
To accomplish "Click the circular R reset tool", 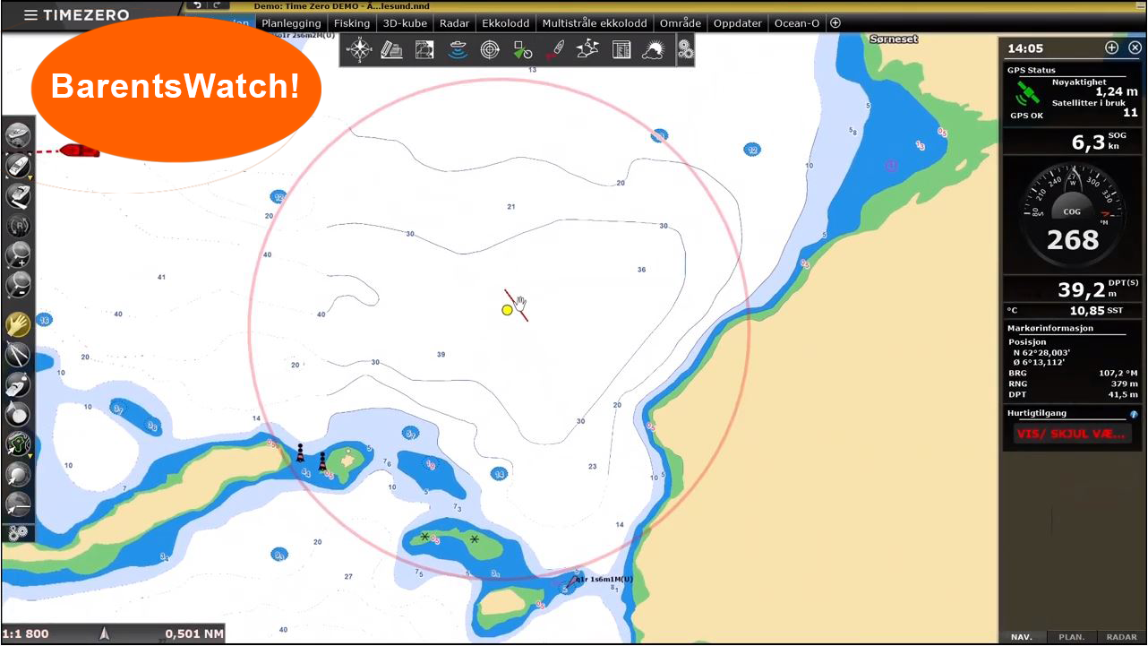I will pos(19,226).
